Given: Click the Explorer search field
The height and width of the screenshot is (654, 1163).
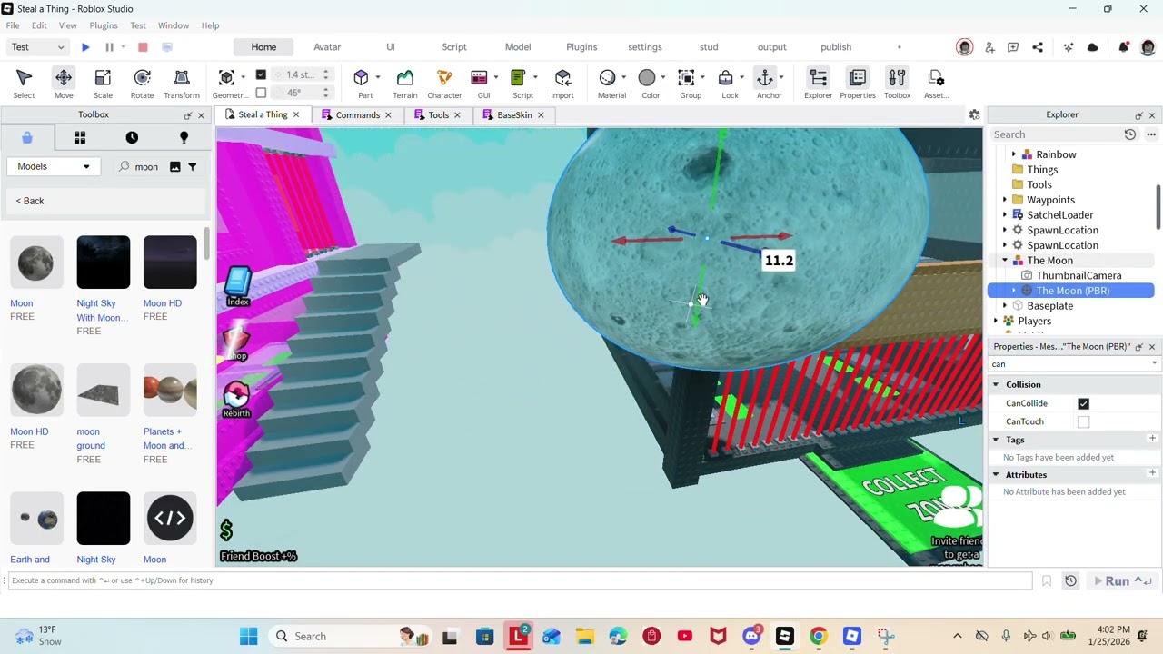Looking at the screenshot, I should click(1056, 134).
